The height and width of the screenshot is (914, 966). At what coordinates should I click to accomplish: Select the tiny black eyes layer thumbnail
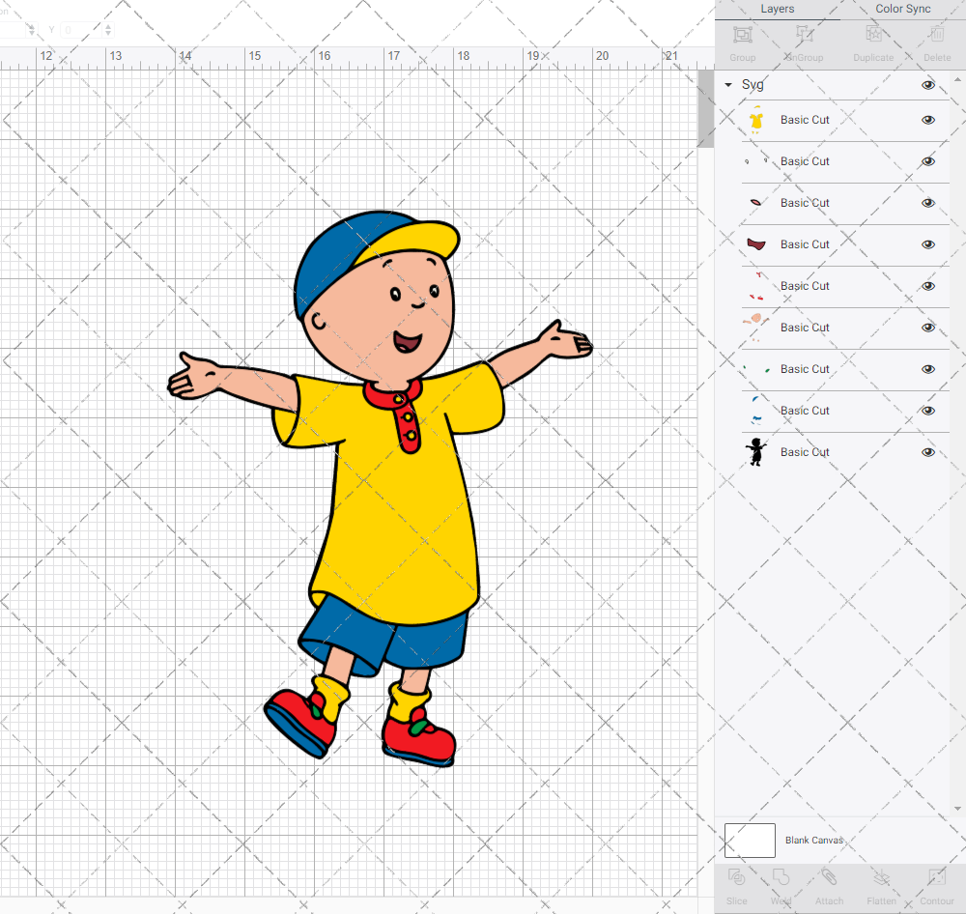(756, 161)
